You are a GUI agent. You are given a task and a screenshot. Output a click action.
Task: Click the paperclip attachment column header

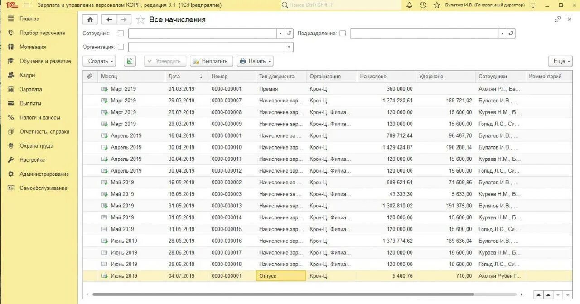90,77
